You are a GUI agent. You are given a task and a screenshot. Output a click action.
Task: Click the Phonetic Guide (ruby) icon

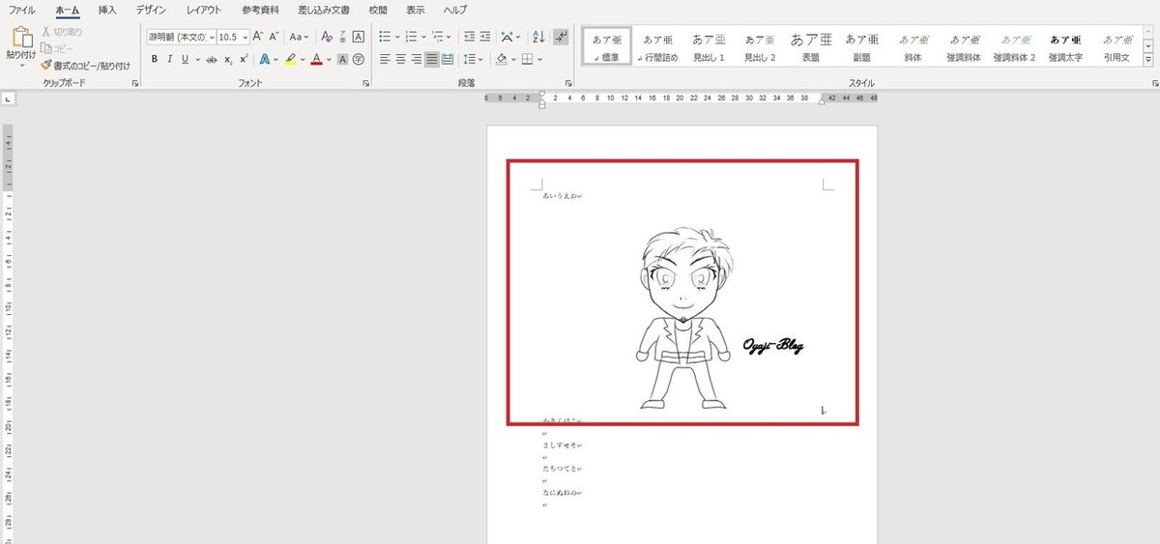pos(342,37)
